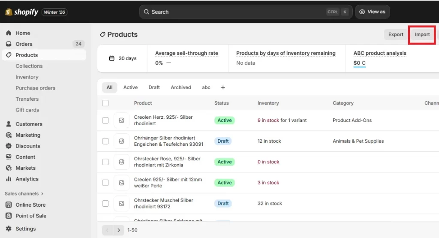Click the Settings gear icon
This screenshot has height=238, width=439.
[x=9, y=229]
